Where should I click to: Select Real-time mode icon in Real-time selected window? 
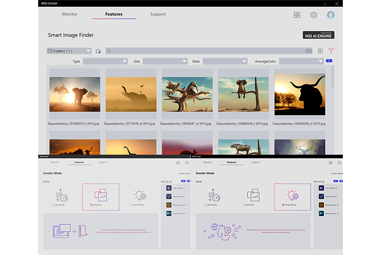coord(101,195)
